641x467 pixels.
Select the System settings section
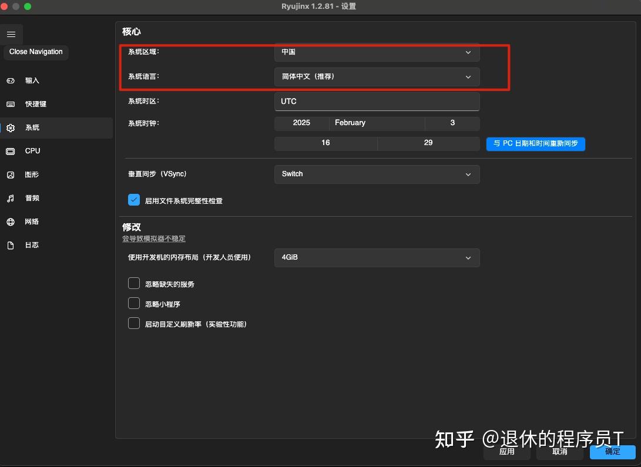click(32, 127)
